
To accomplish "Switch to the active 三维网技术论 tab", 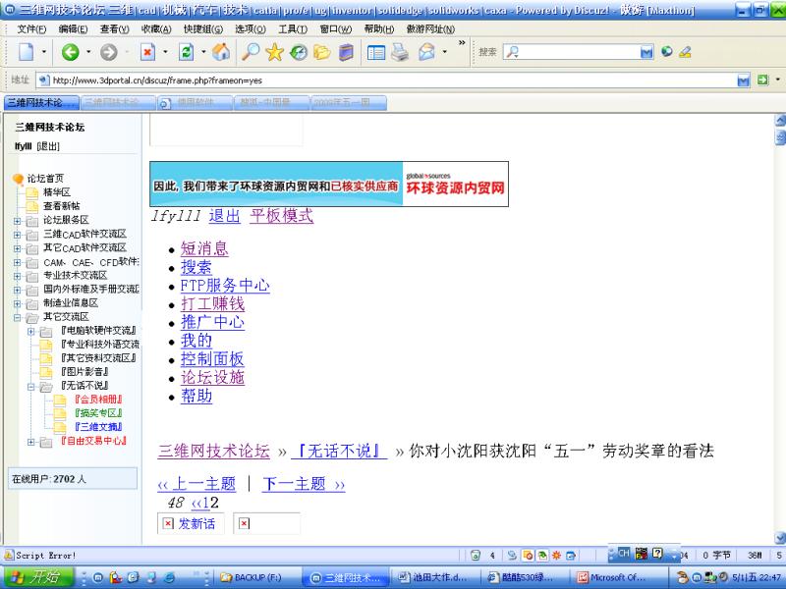I will [x=41, y=103].
